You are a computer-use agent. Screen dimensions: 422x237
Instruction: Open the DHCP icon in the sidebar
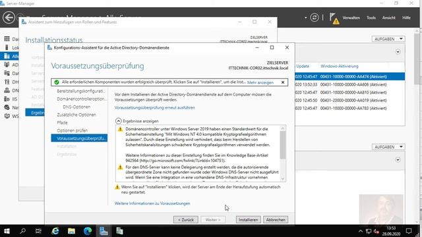(x=7, y=82)
